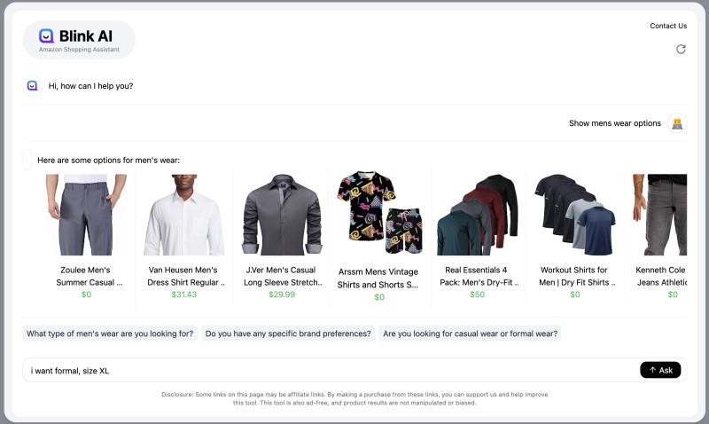View the Real Essentials 4 Pack thumbnail
This screenshot has height=424, width=709.
[477, 215]
